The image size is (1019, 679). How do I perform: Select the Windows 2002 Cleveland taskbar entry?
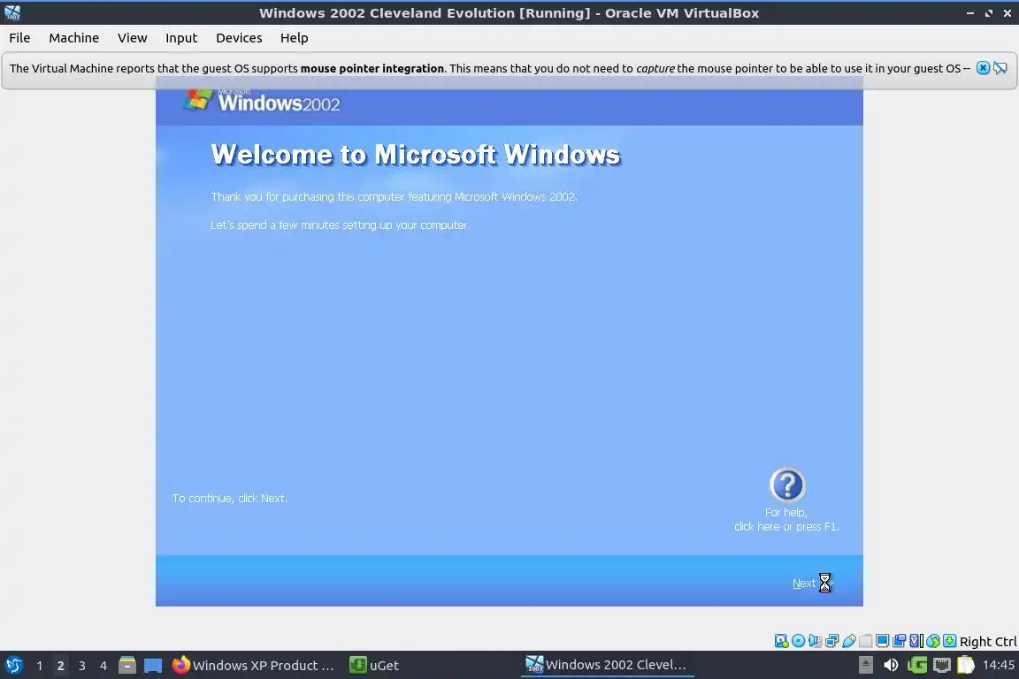[x=607, y=665]
